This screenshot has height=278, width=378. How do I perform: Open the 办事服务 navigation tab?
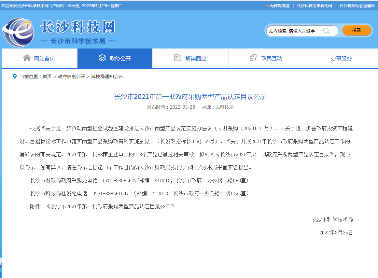point(341,59)
